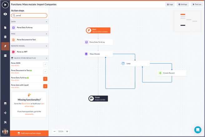
Task: Toggle the Parse Document to Text checkmark
Action: click(x=45, y=71)
